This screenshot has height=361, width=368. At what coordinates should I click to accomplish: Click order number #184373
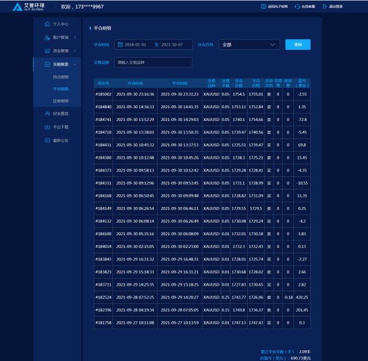[103, 170]
